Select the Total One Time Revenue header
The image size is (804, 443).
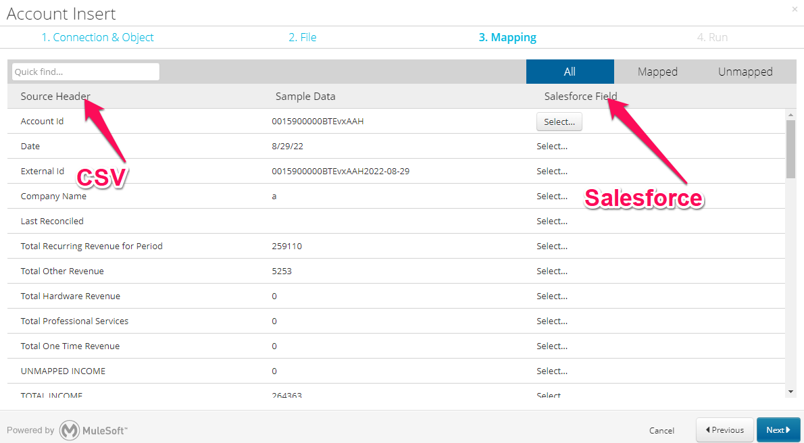point(70,346)
